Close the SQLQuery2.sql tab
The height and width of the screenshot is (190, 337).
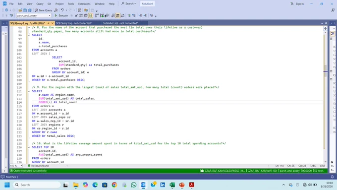(53, 23)
